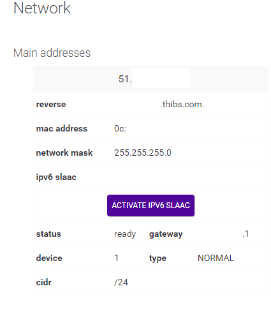Click the status label

point(48,234)
